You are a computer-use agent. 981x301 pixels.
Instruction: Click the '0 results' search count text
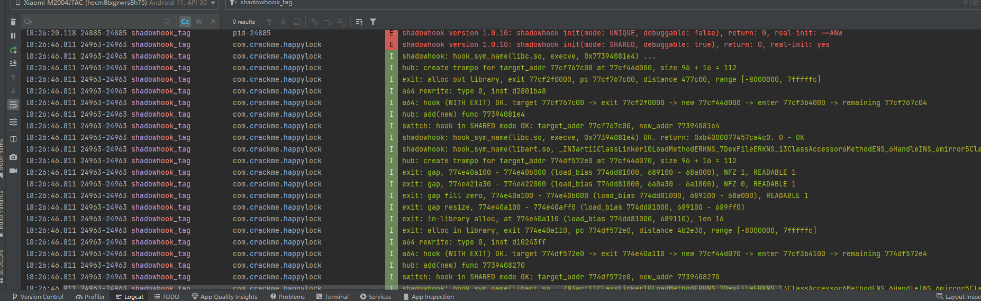[243, 22]
